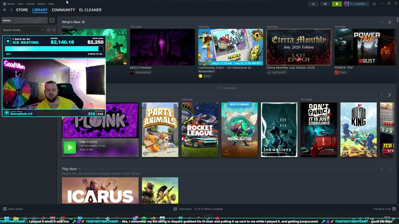The height and width of the screenshot is (224, 399).
Task: Select the Inkwellers game cover
Action: coord(279,130)
